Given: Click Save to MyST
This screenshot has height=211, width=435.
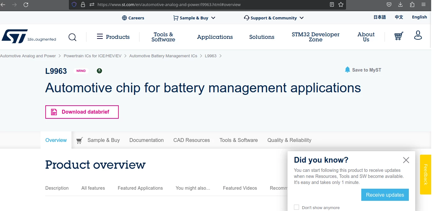Looking at the screenshot, I should (367, 70).
